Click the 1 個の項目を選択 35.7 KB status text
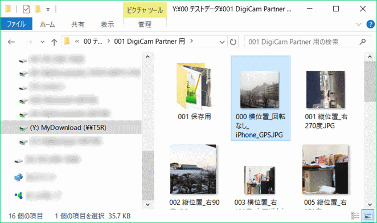 93,216
